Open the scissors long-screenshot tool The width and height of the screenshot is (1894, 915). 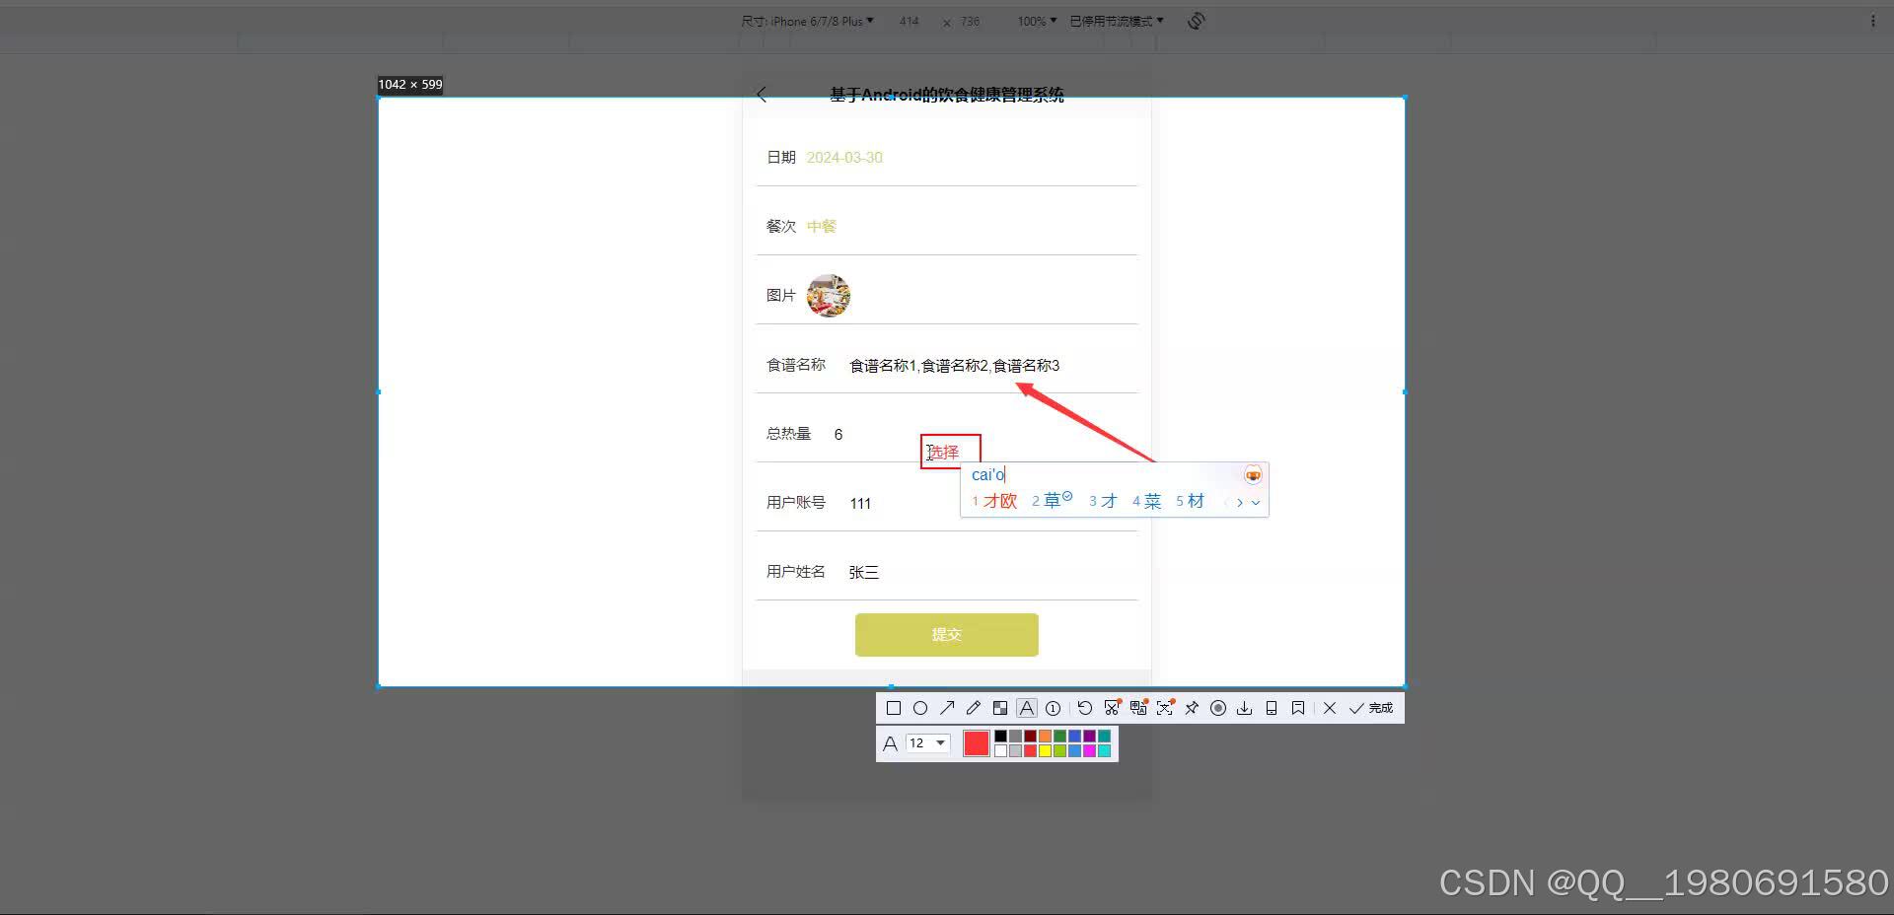coord(1112,708)
